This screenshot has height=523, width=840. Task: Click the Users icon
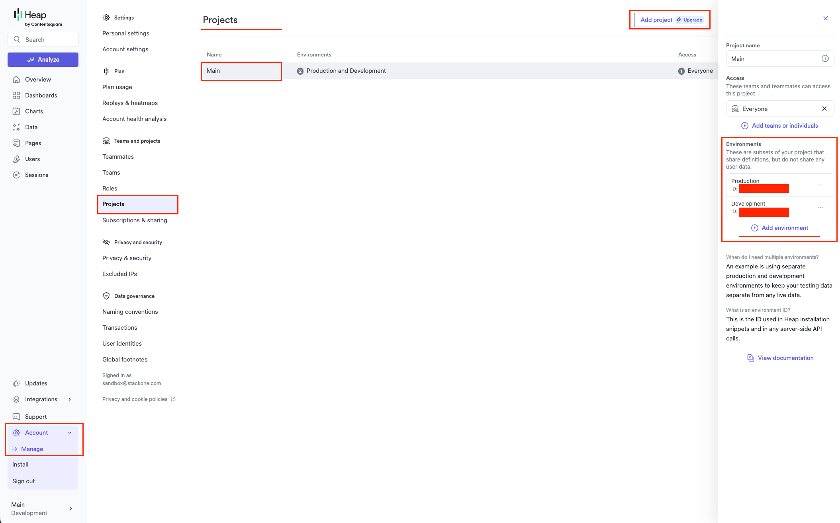[x=16, y=159]
